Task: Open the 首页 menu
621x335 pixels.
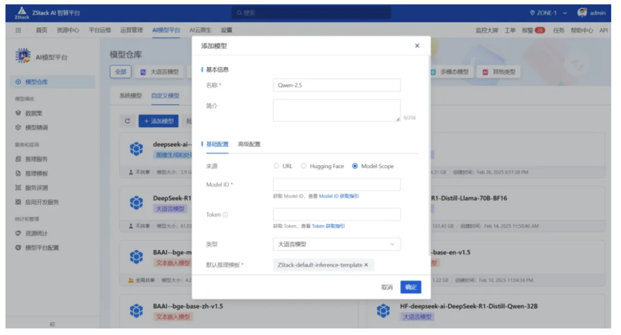Action: pyautogui.click(x=42, y=30)
